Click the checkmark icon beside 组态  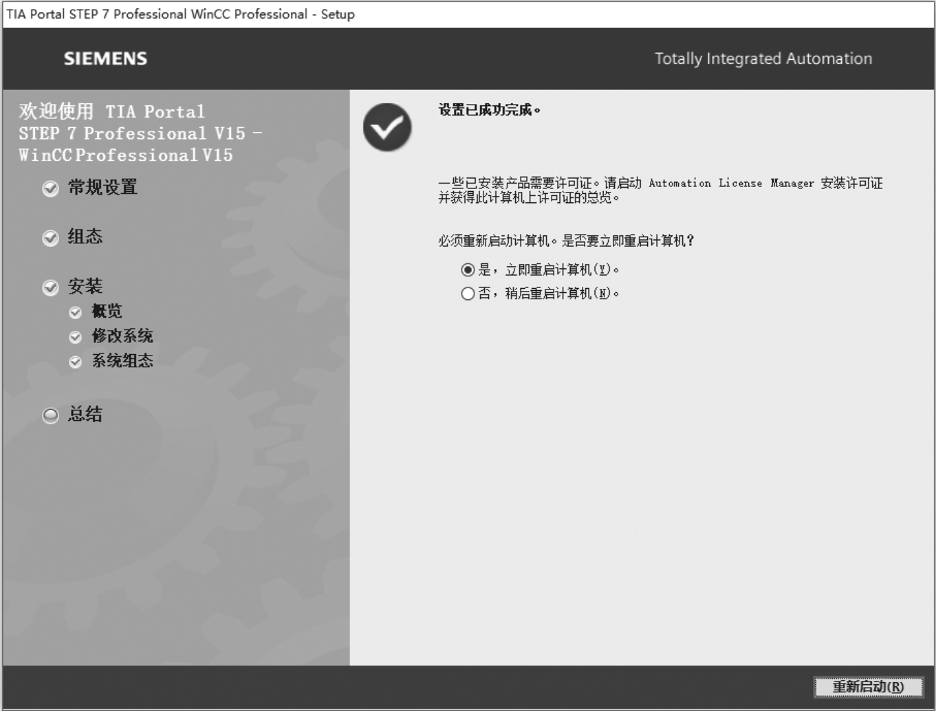(x=50, y=238)
